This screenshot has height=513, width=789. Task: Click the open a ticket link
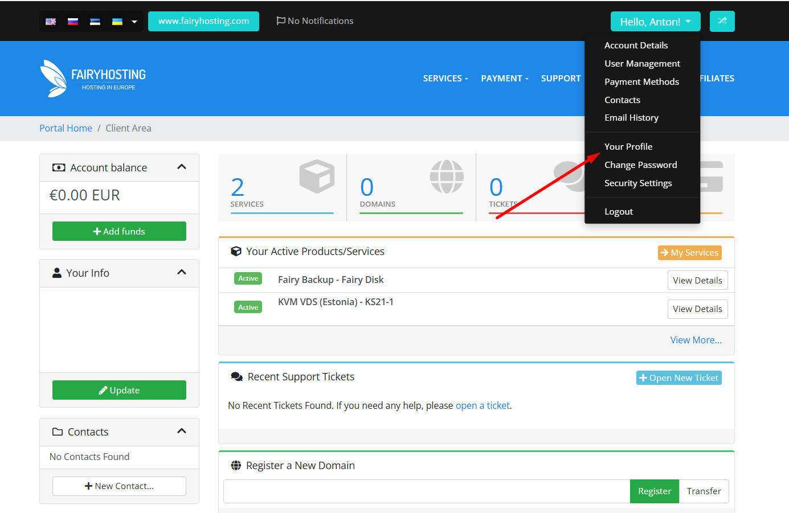click(x=483, y=405)
